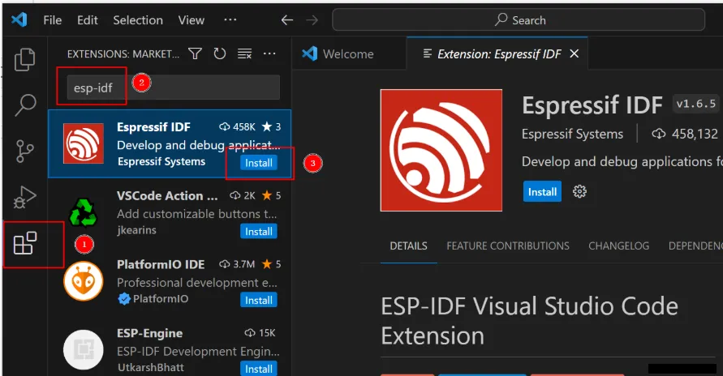Open the Selection menu

click(x=137, y=20)
